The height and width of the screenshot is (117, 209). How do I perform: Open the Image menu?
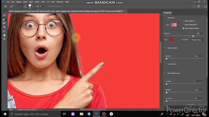click(18, 2)
